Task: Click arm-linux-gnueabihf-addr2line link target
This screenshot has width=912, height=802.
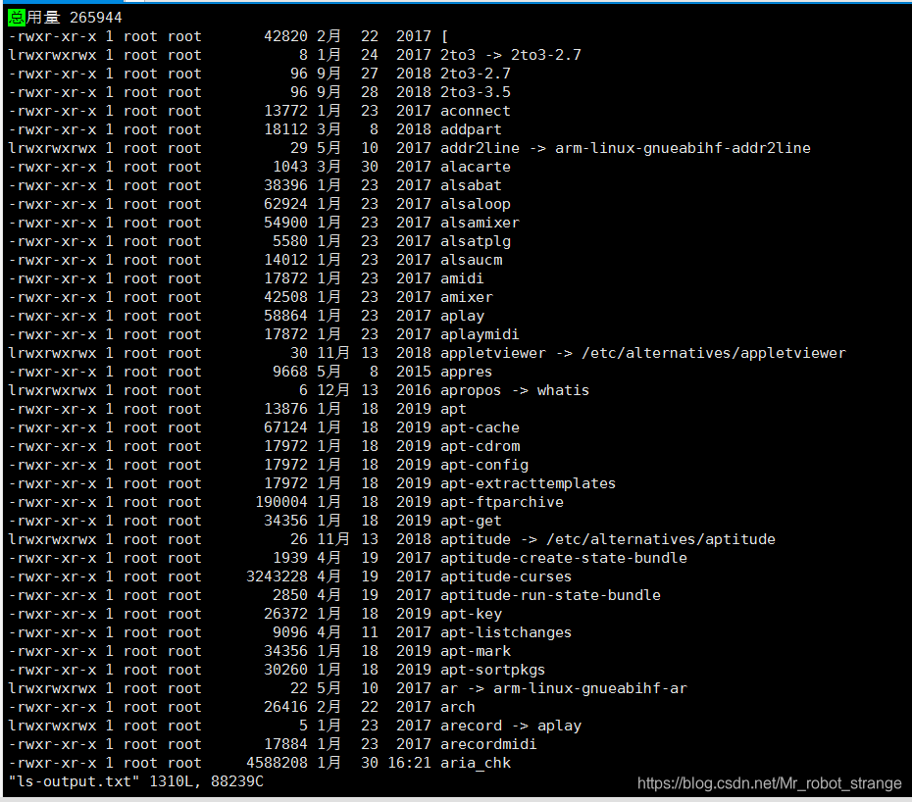Action: point(683,148)
